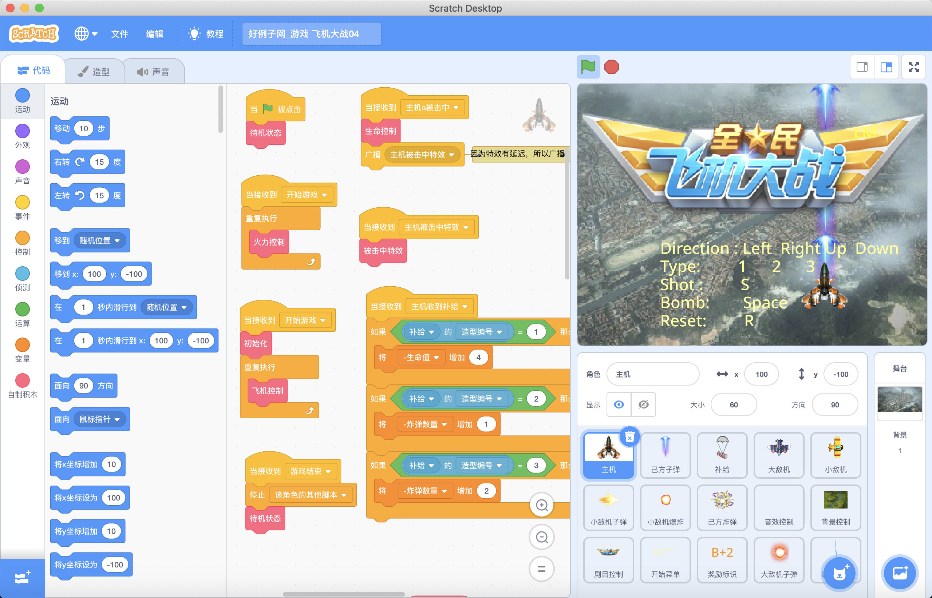Select the 剧目控制 sprite
Screen dimensions: 932x598
(x=609, y=560)
